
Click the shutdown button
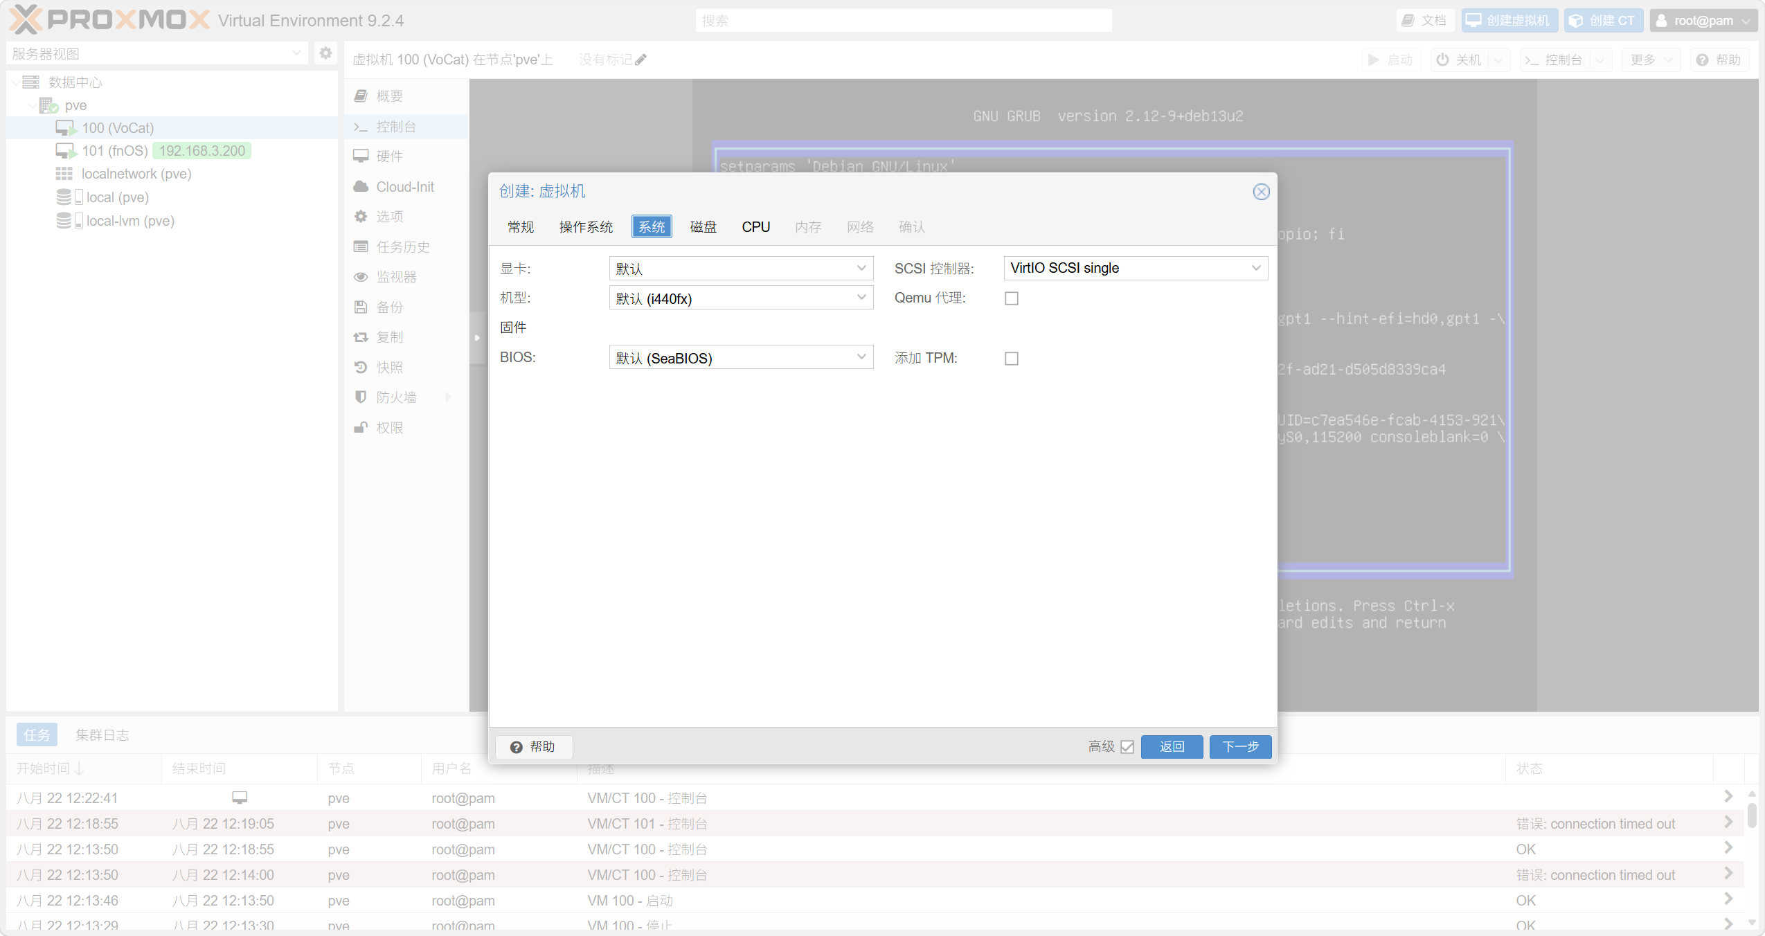[x=1460, y=60]
